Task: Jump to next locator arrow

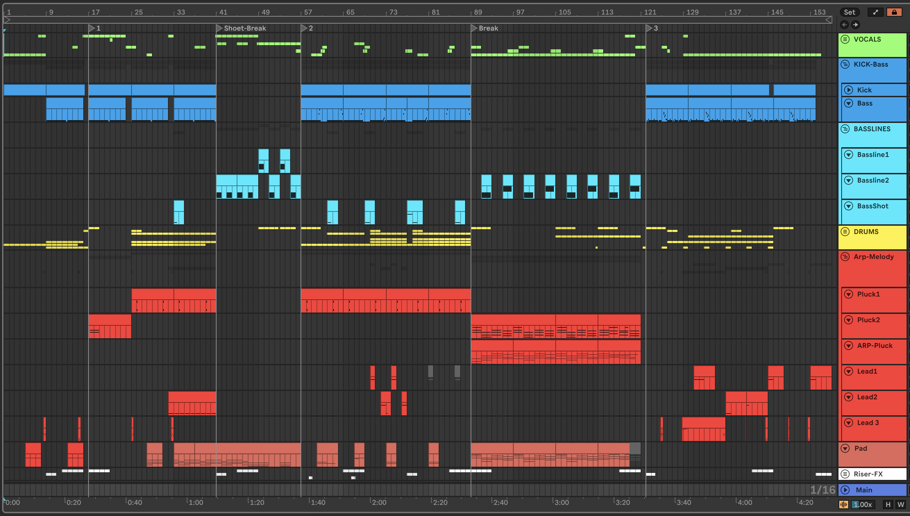Action: tap(856, 24)
